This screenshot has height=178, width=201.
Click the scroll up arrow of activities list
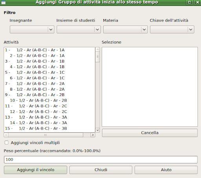(x=97, y=49)
